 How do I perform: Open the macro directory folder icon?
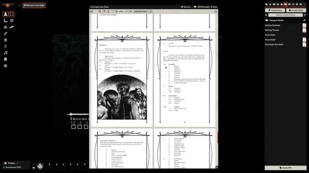[33, 168]
